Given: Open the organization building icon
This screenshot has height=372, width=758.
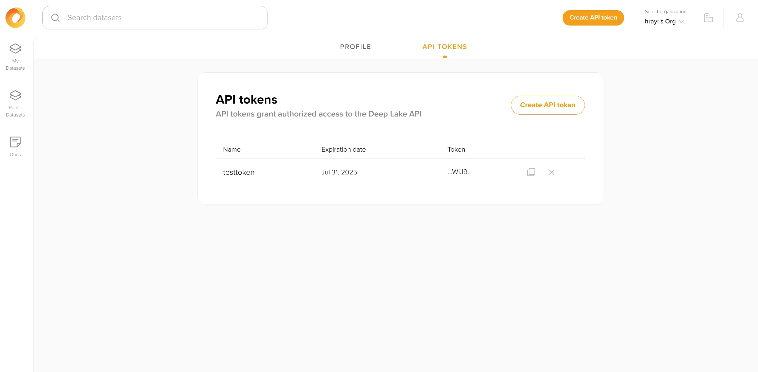Looking at the screenshot, I should point(708,18).
